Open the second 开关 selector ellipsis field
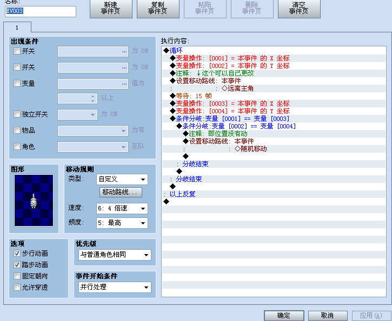Viewport: 392px width, 321px height. click(x=93, y=67)
